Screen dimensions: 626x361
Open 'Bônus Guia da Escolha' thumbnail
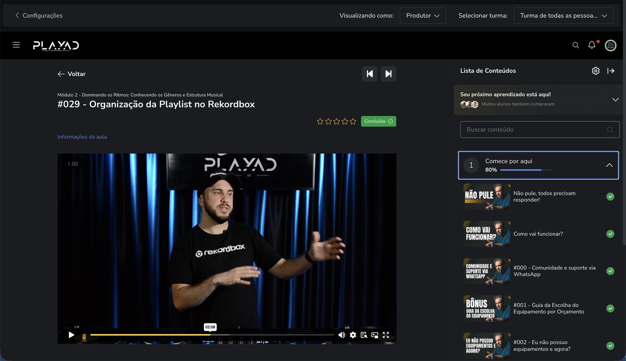[486, 308]
